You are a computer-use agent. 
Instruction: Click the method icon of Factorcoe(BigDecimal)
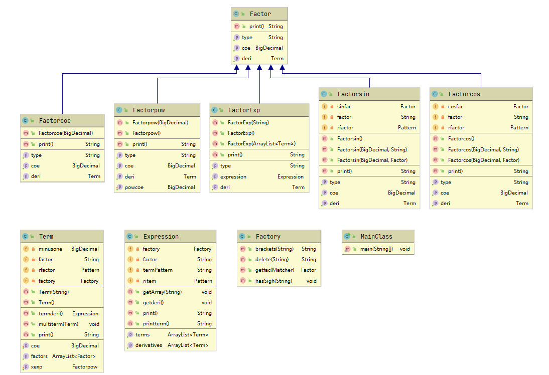point(26,133)
